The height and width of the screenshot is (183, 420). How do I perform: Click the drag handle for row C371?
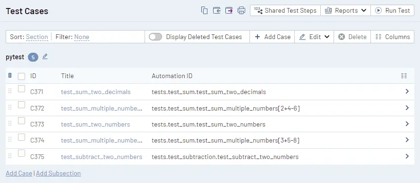[10, 91]
